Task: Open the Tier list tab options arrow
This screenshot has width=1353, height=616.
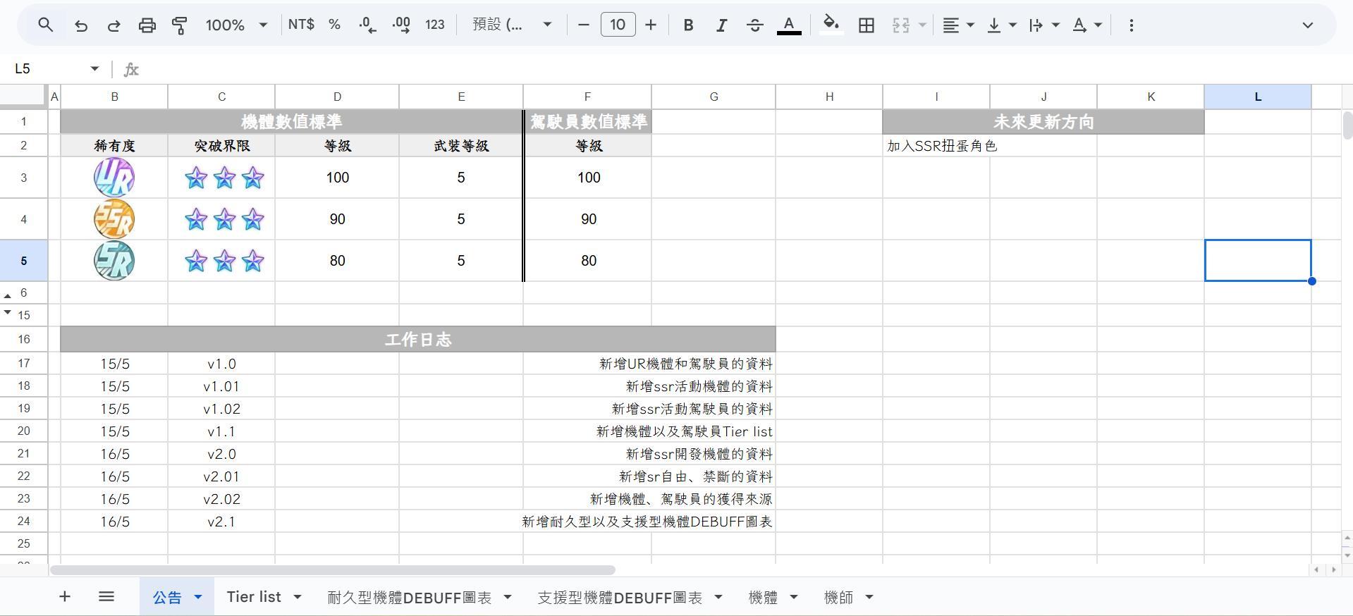Action: (297, 597)
